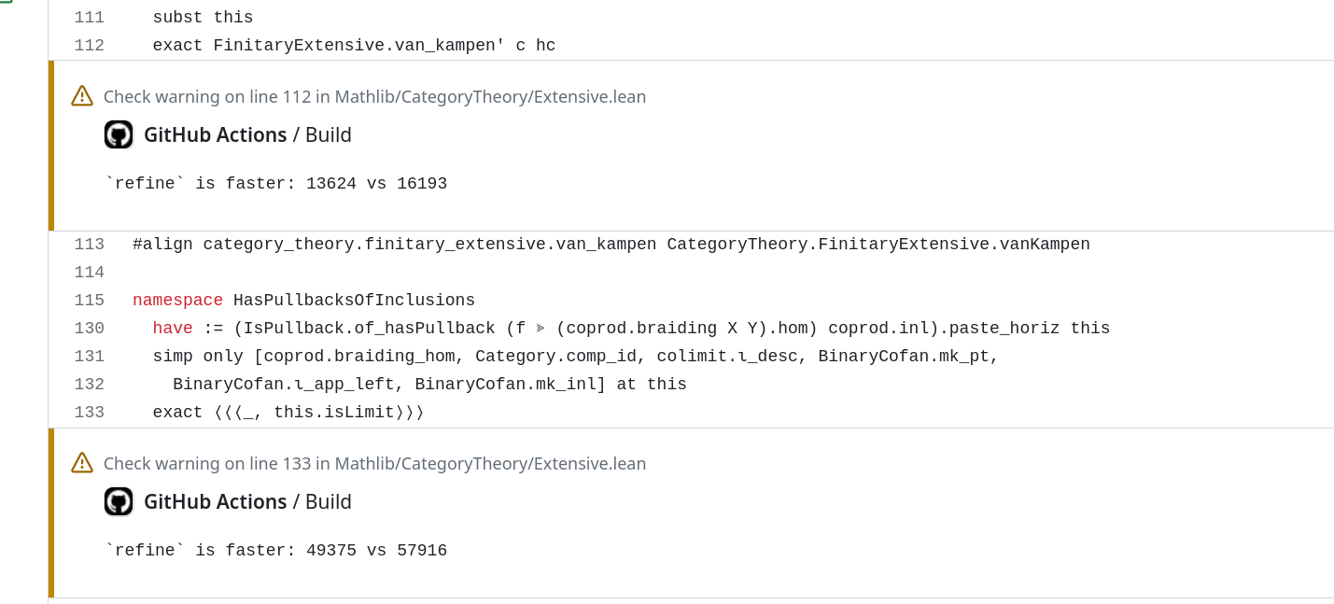The width and height of the screenshot is (1334, 604).
Task: Select line number 130
Action: (89, 329)
